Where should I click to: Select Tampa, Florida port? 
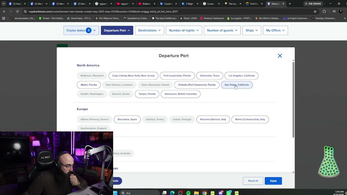coord(147,94)
